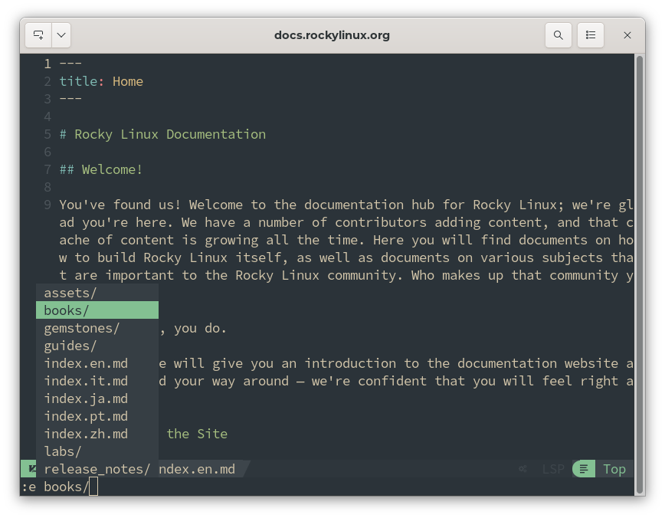665x518 pixels.
Task: Select labs/ directory in the popup
Action: [63, 451]
